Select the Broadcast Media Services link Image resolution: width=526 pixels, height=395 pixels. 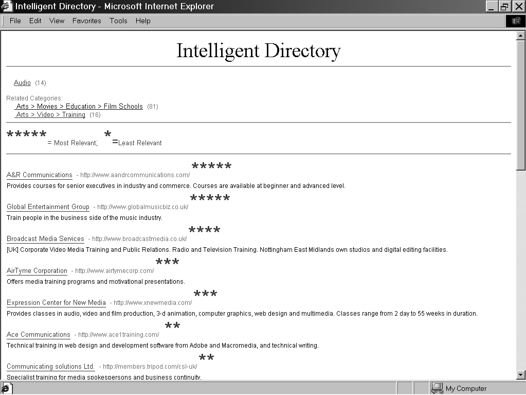pos(45,239)
